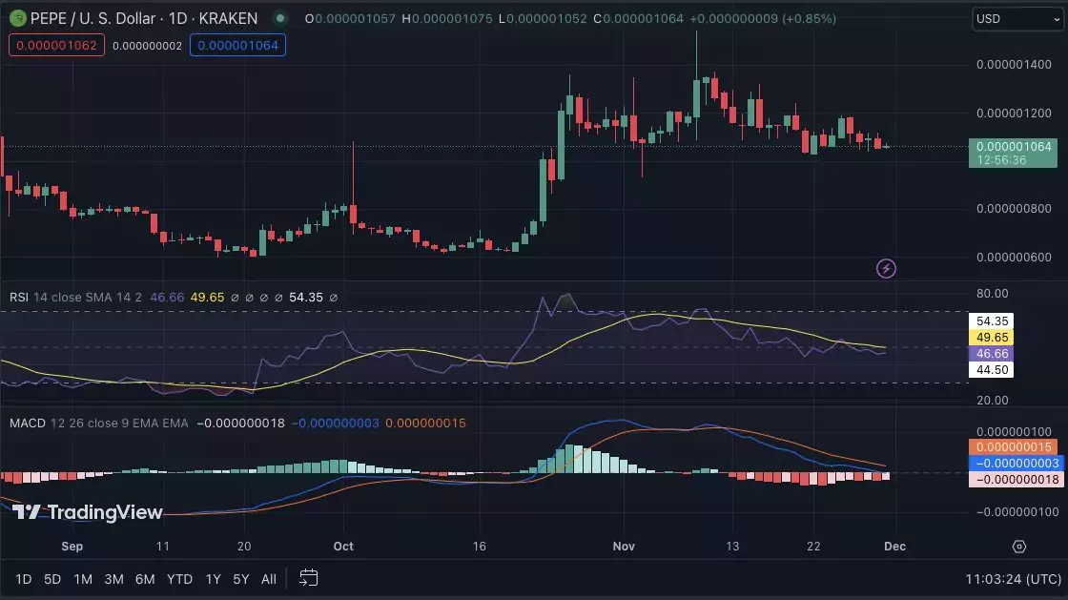Click the MACD legend value 0.000000015
This screenshot has width=1068, height=600.
[425, 423]
